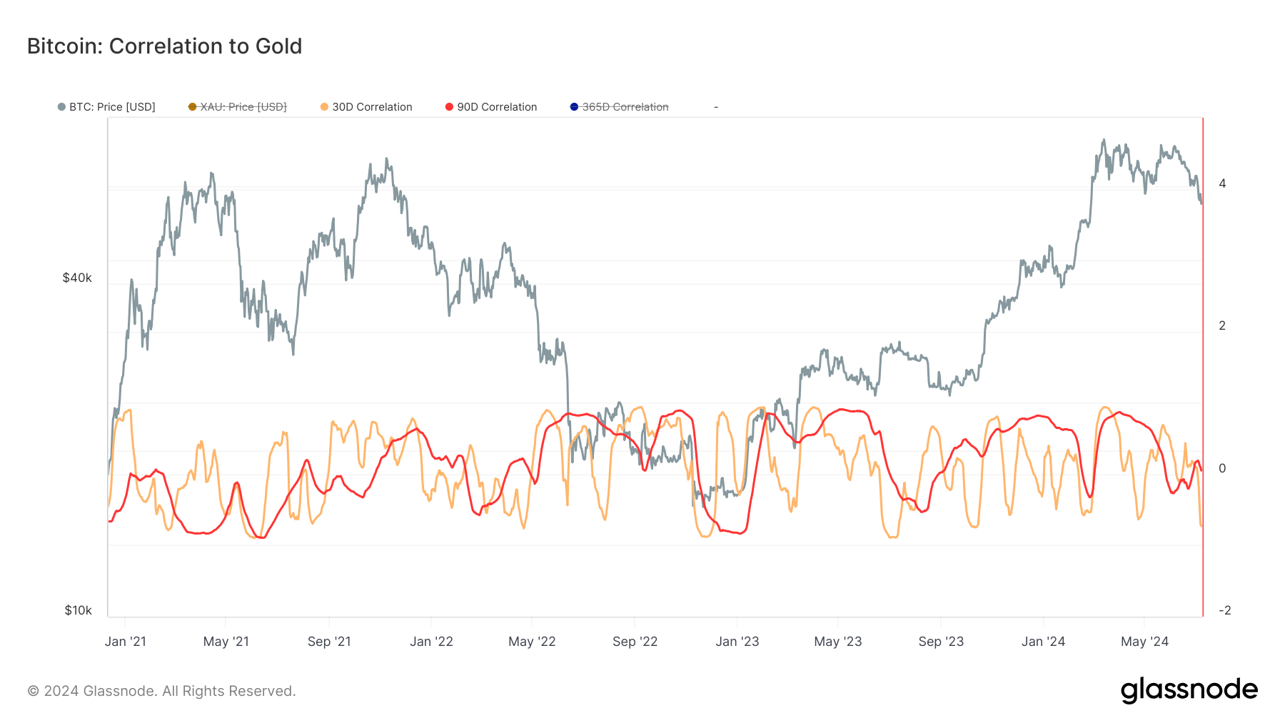Select the Jan '21 x-axis label
This screenshot has width=1285, height=723.
pyautogui.click(x=125, y=642)
